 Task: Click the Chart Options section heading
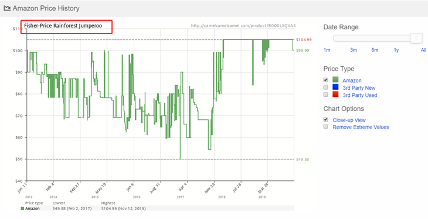pos(344,109)
